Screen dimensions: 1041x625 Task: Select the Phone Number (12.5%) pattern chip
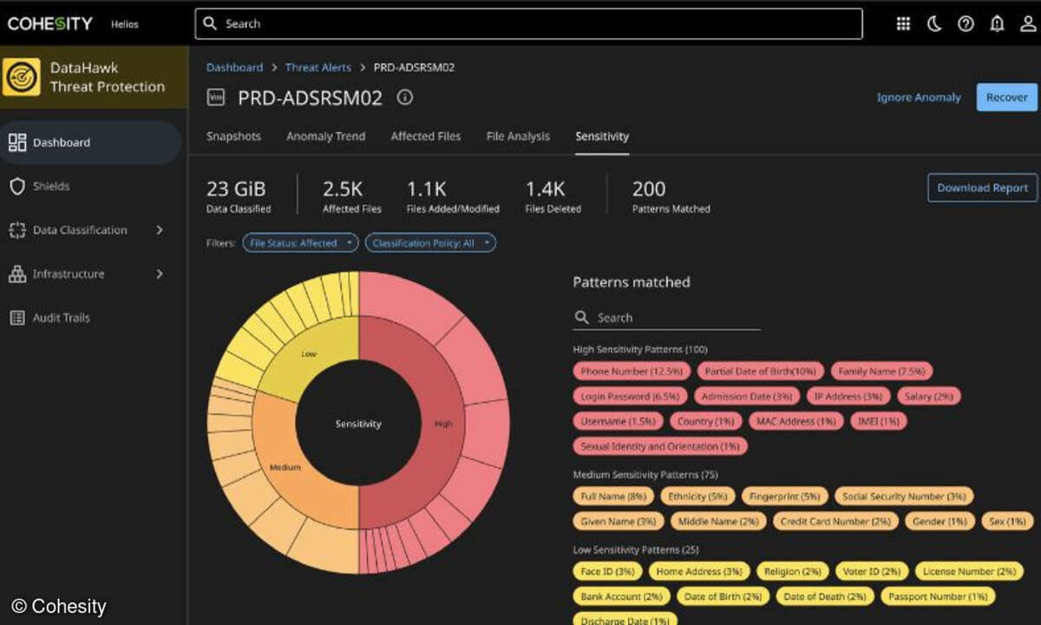click(632, 372)
